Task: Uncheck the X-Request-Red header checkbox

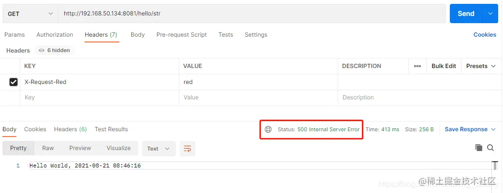Action: [x=14, y=82]
